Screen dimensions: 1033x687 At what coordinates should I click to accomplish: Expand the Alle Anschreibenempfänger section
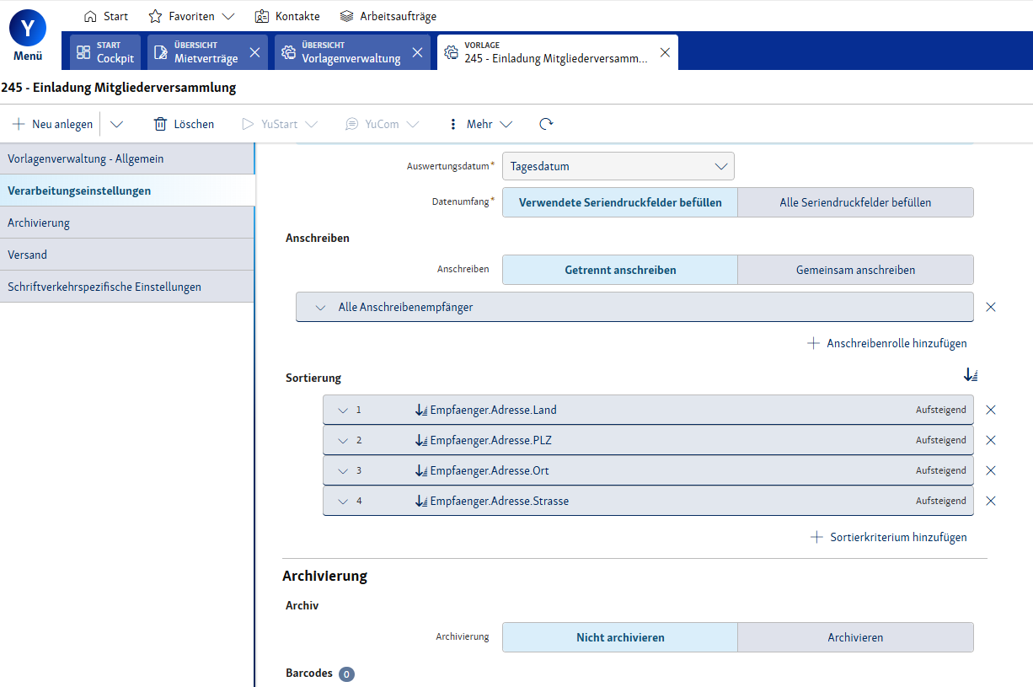coord(320,308)
